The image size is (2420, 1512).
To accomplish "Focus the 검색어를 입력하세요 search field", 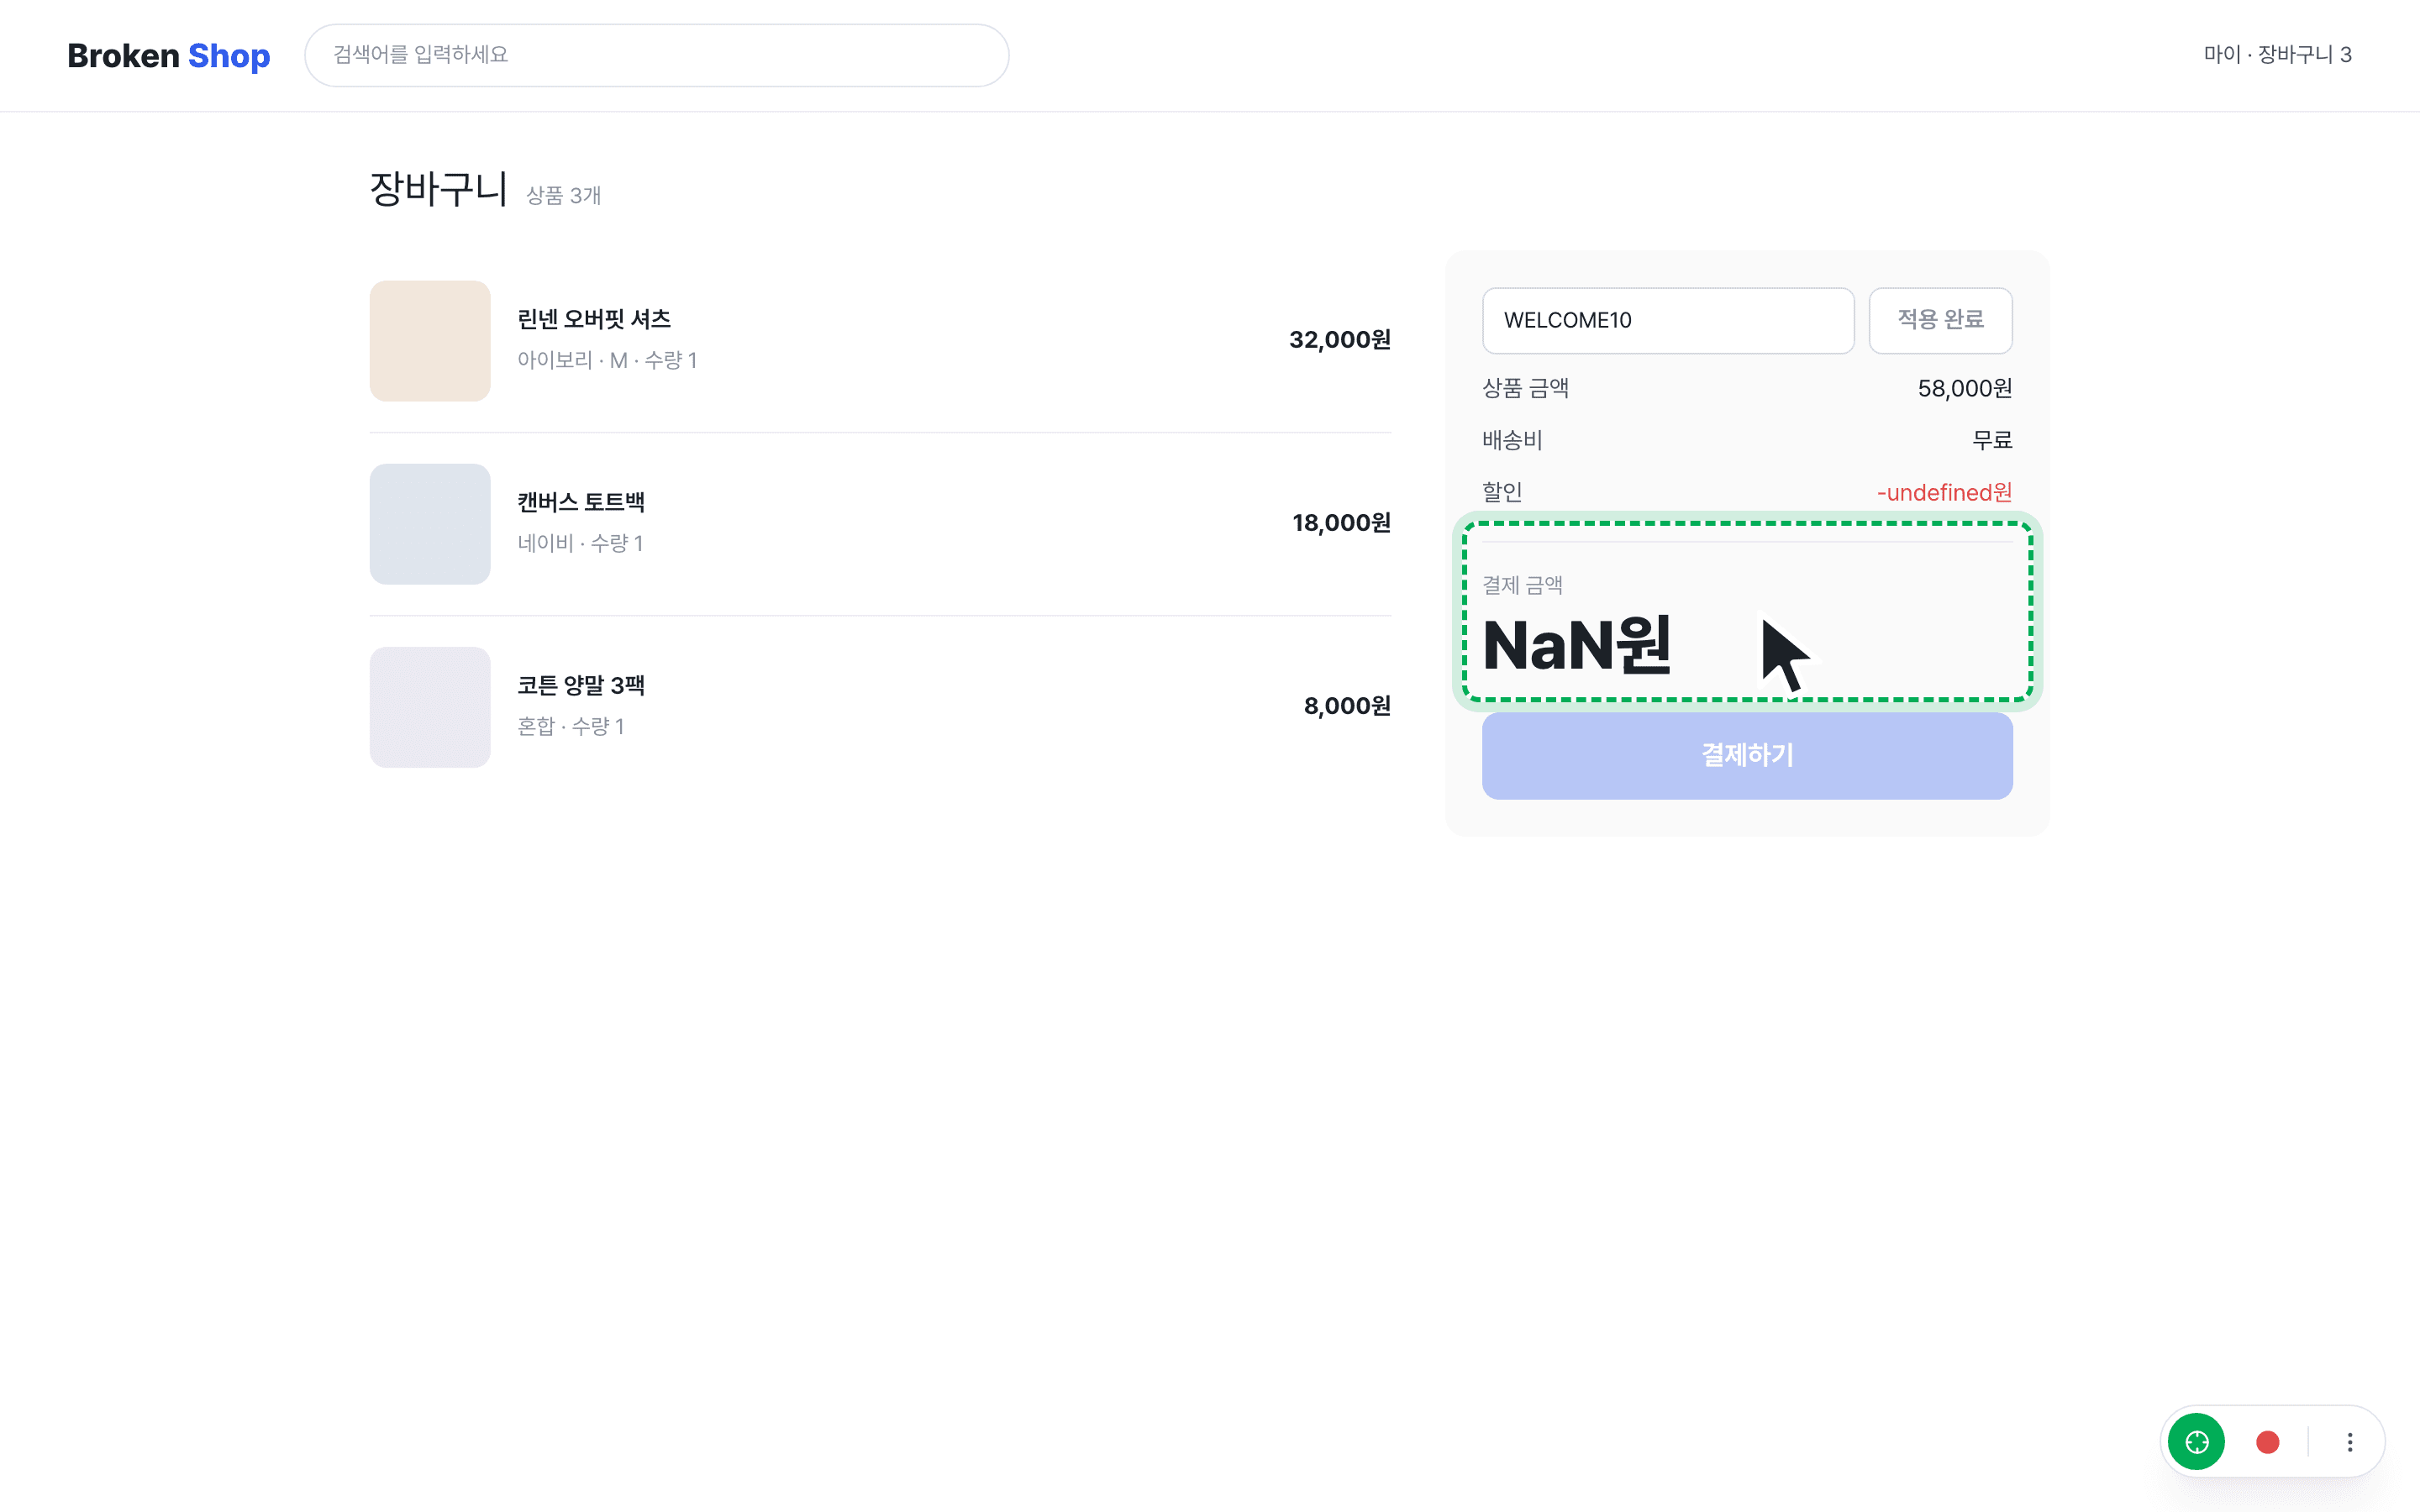I will (656, 55).
